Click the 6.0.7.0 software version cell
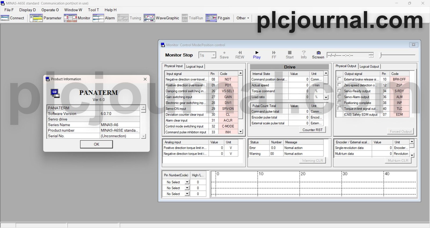430x228 pixels. (x=120, y=113)
